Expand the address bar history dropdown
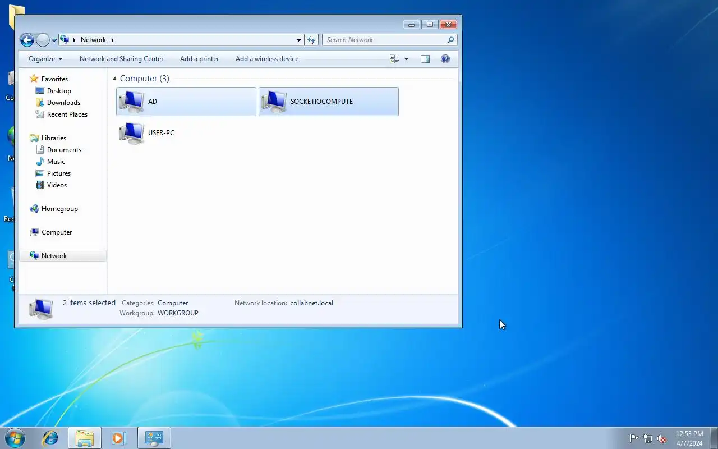 [x=298, y=40]
